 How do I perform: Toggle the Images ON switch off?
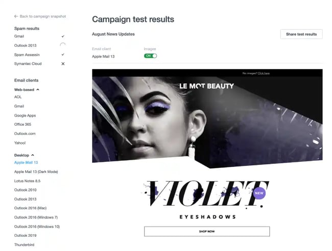(x=150, y=56)
